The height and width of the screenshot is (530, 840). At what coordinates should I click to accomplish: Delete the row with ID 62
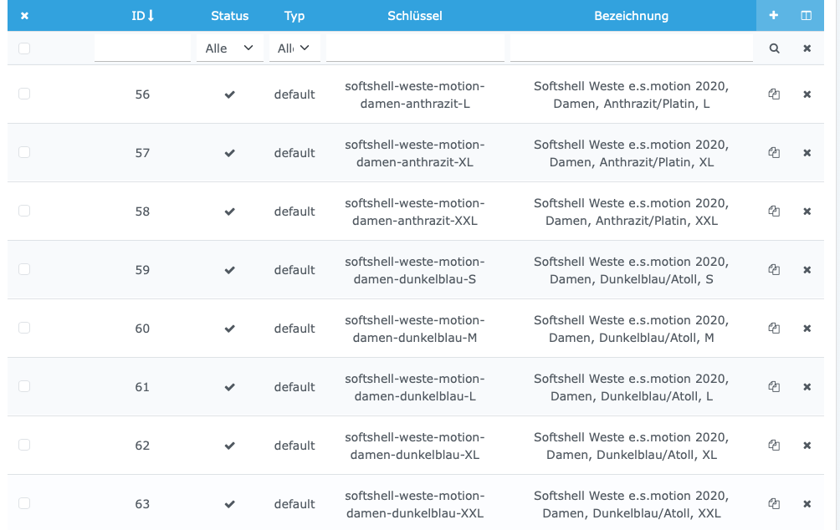coord(807,445)
